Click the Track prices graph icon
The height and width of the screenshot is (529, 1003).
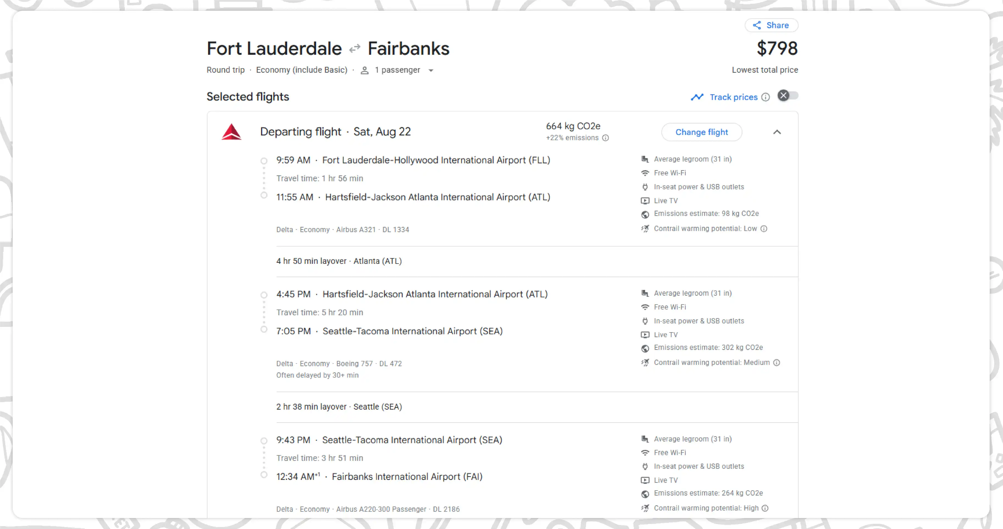pos(697,97)
